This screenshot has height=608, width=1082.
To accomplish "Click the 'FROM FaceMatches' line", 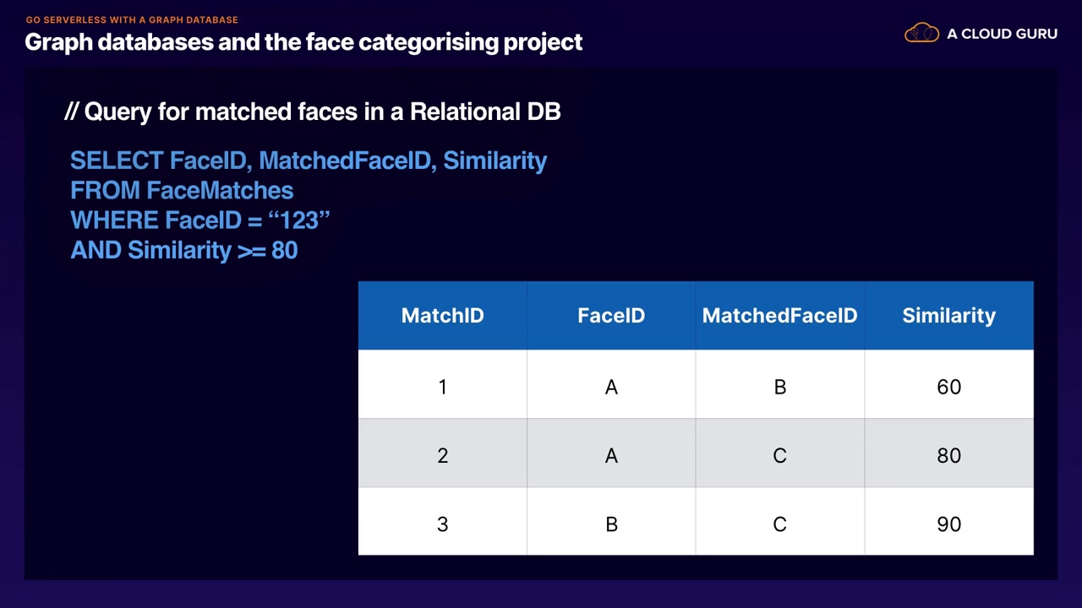I will coord(182,191).
